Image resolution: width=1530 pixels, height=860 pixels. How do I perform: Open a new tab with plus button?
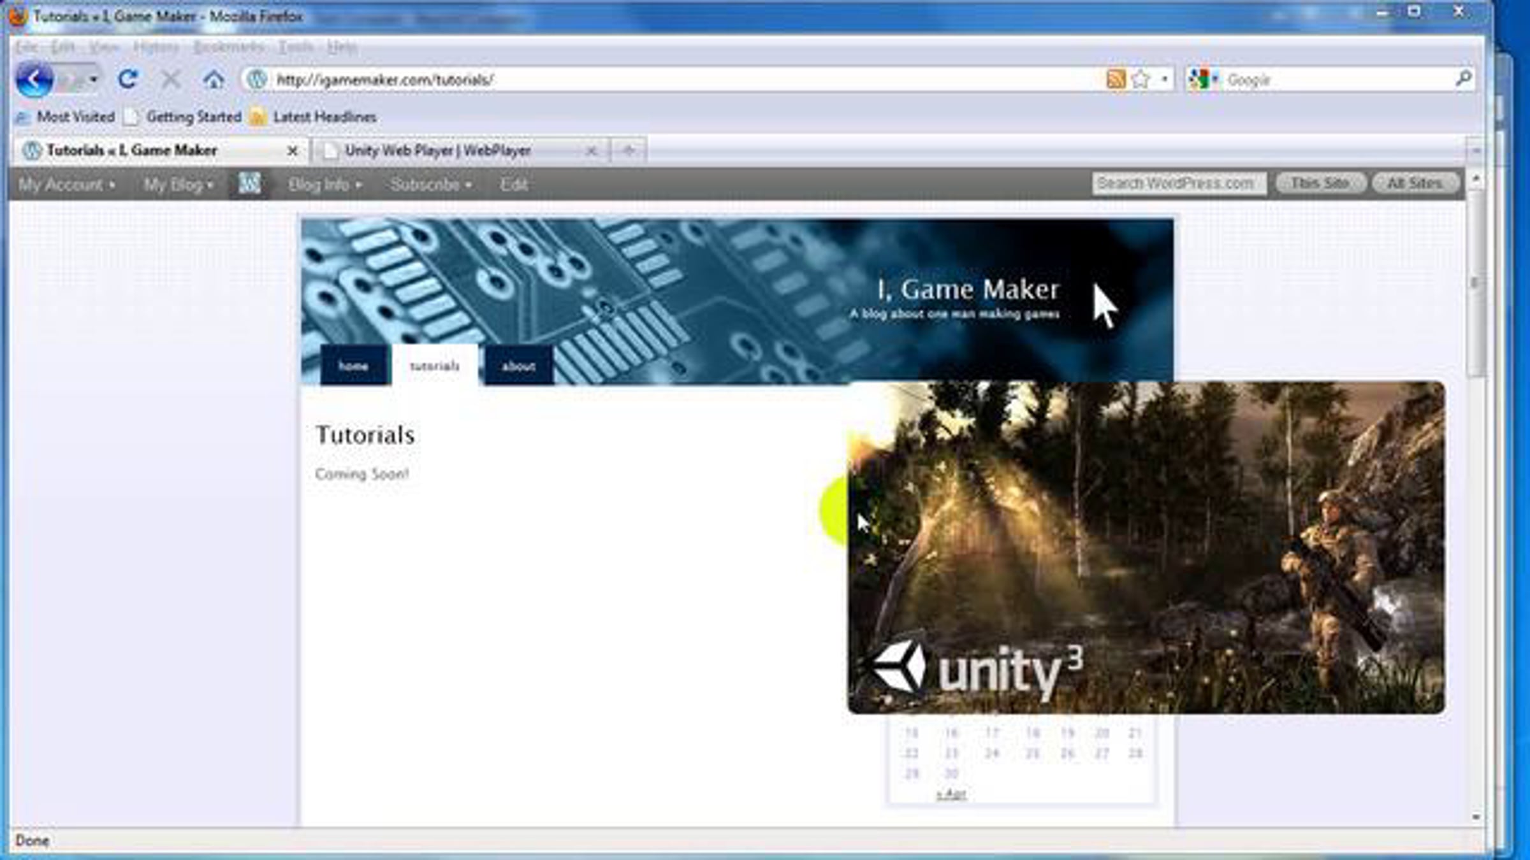(x=629, y=151)
